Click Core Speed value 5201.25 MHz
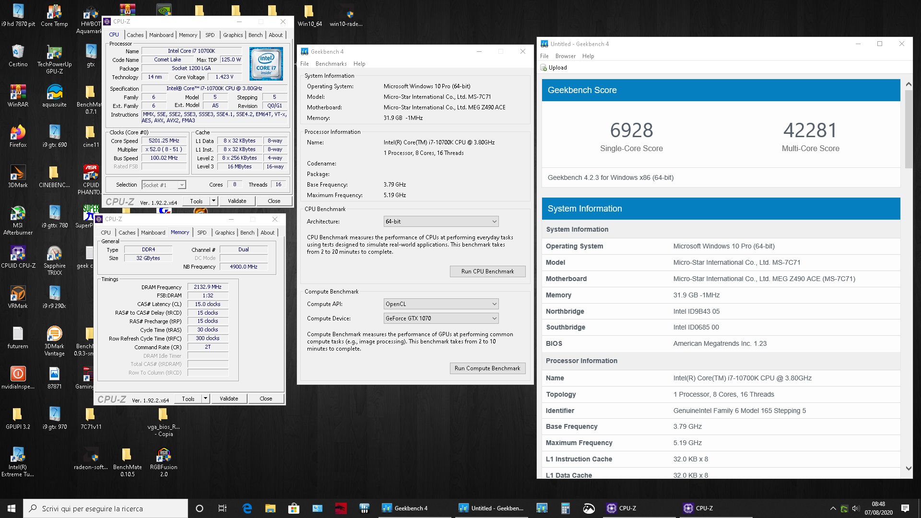Image resolution: width=921 pixels, height=518 pixels. pos(164,141)
